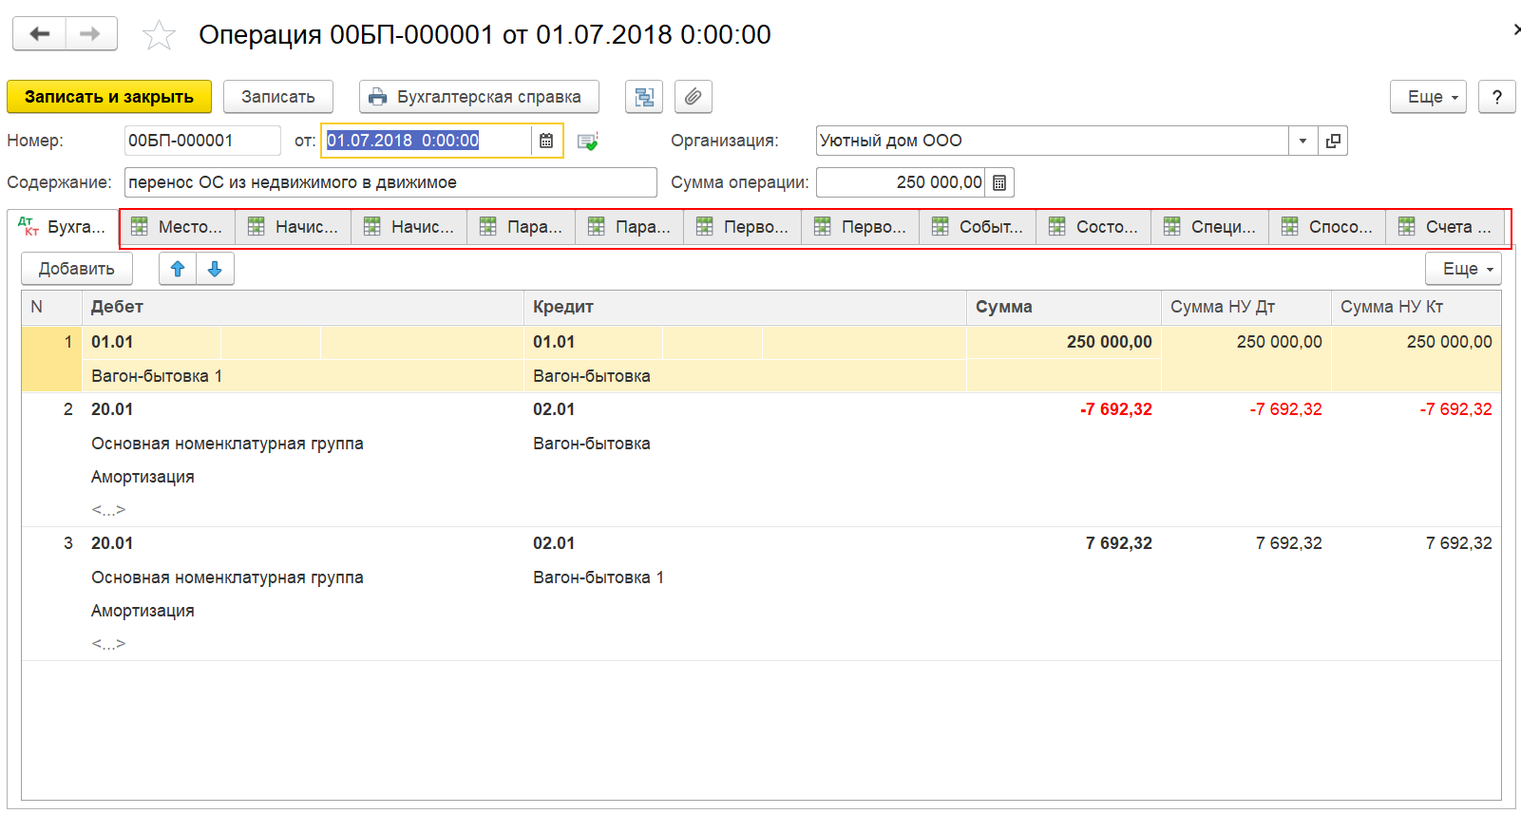Add a new row with Добавить
Viewport: 1521px width, 814px height.
click(77, 269)
